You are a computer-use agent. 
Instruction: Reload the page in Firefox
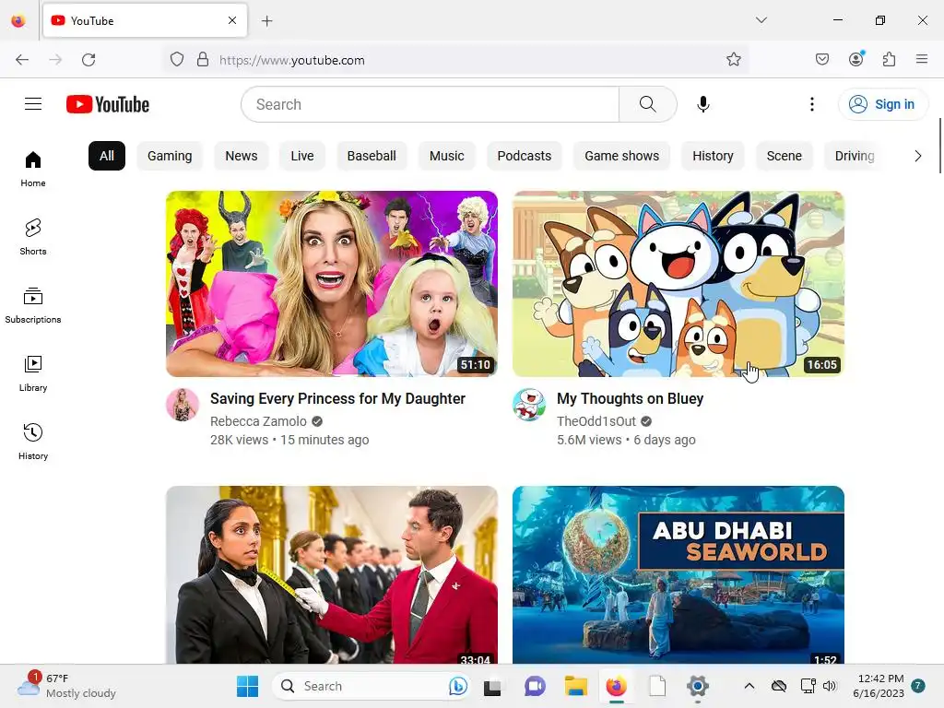(88, 60)
